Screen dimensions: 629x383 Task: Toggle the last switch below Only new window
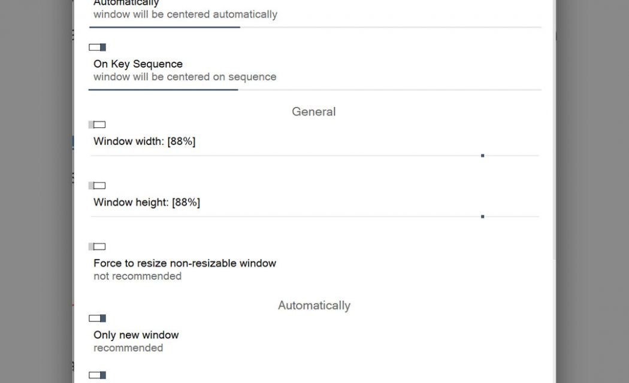98,375
